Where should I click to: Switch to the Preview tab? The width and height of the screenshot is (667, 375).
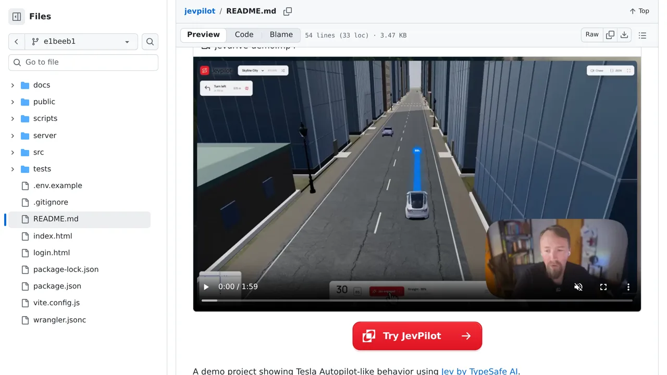(203, 35)
